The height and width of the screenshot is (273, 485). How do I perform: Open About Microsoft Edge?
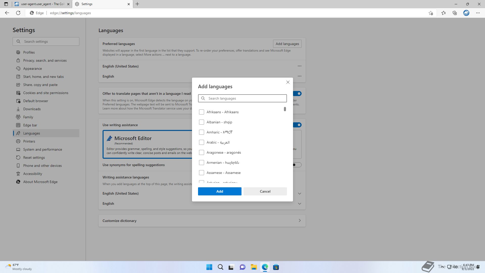tap(46, 182)
